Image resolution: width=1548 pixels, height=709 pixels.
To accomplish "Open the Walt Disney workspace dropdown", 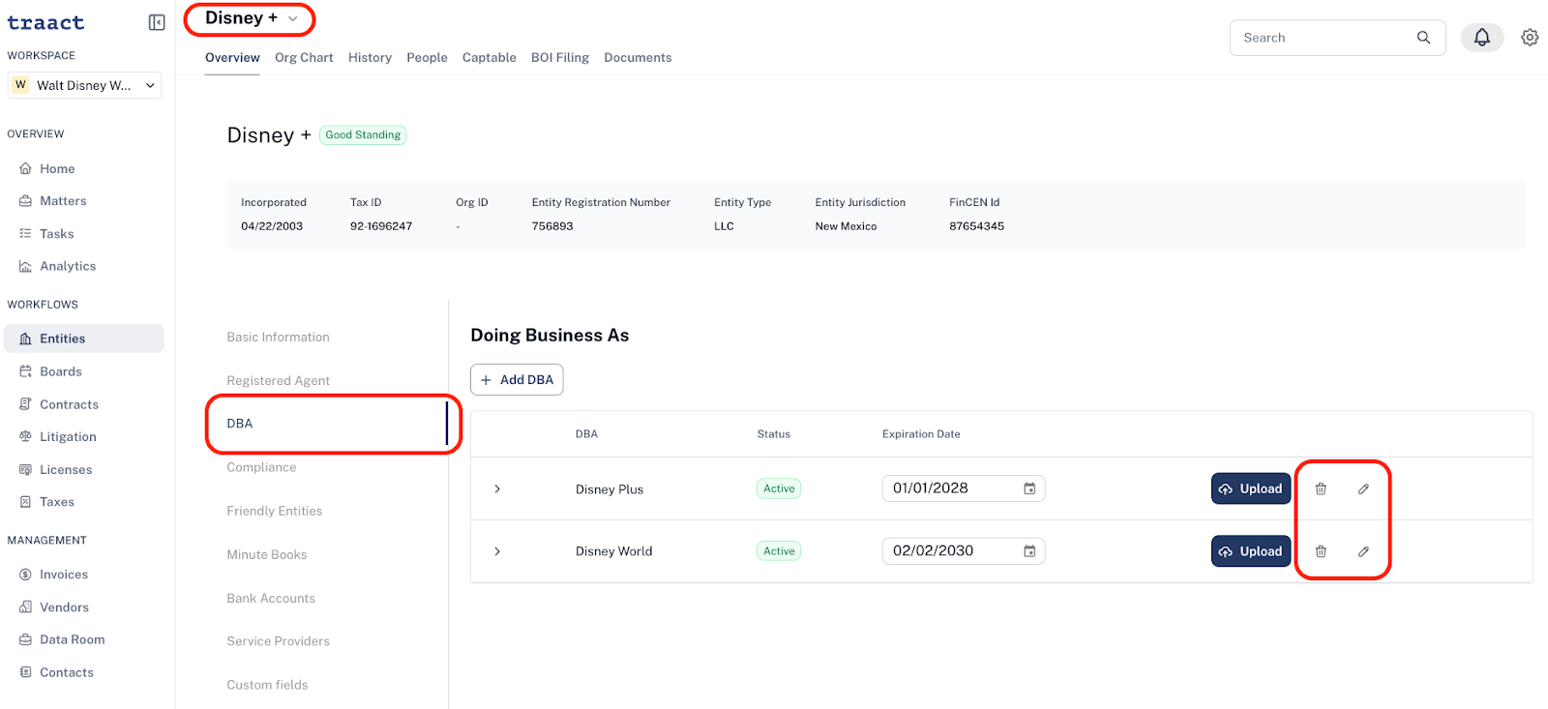I will [x=84, y=85].
